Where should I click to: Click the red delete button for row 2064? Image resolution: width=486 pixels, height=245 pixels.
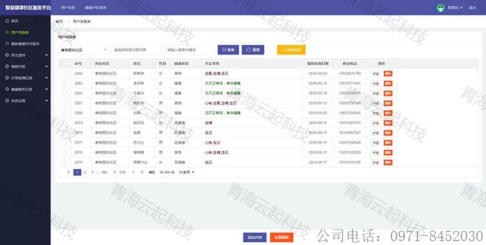[x=388, y=73]
